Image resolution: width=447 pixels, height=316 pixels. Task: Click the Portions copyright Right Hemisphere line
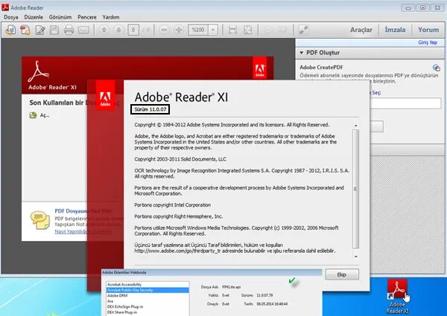pyautogui.click(x=179, y=216)
